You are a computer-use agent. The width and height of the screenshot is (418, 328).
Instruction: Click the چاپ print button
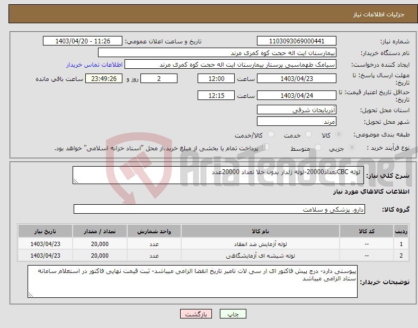(233, 314)
